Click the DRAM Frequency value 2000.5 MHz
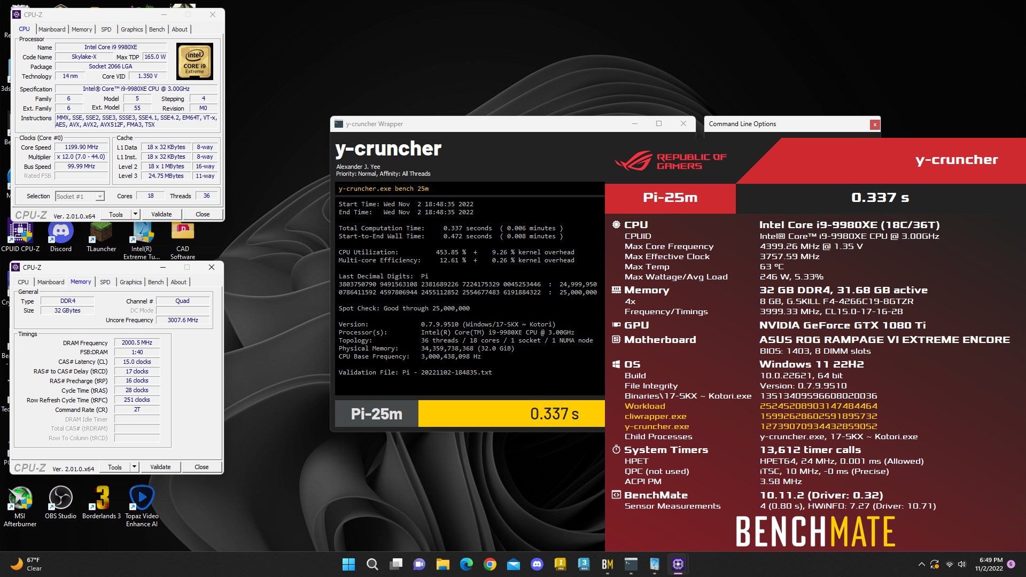 137,342
